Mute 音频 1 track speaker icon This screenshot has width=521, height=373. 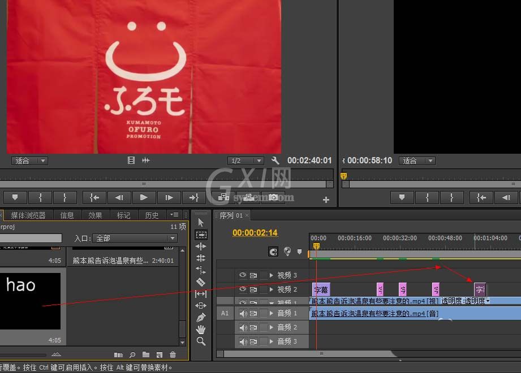(x=243, y=313)
